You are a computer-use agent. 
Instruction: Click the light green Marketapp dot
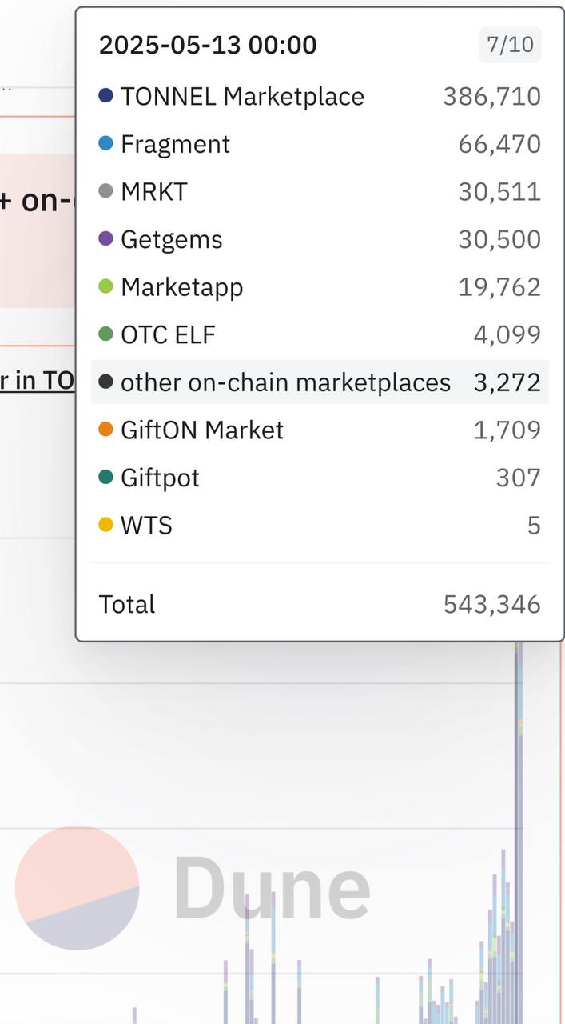pyautogui.click(x=105, y=287)
